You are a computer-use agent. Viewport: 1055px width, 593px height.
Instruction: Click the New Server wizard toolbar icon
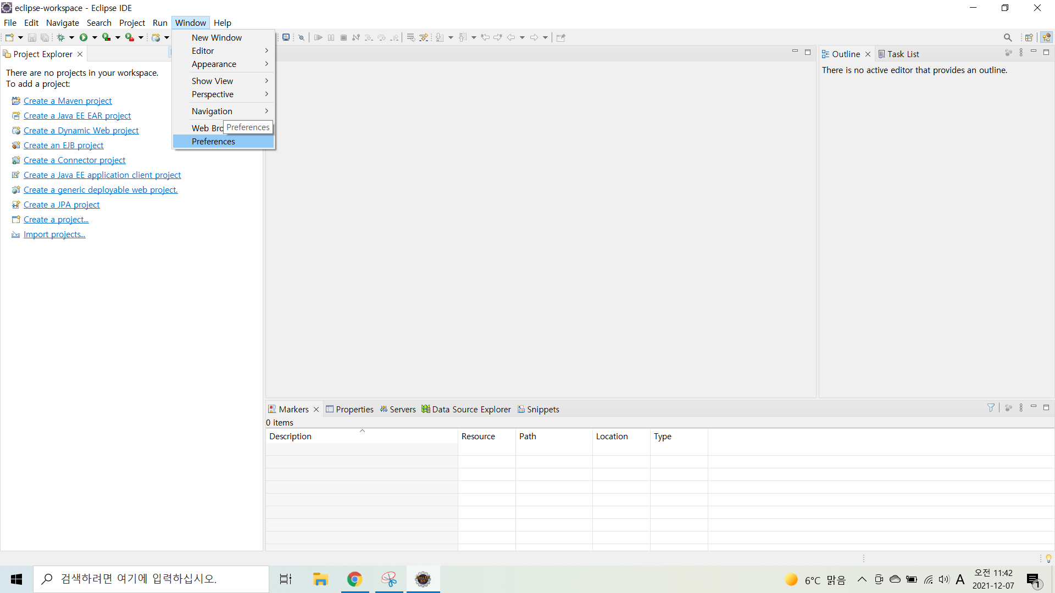tap(156, 37)
